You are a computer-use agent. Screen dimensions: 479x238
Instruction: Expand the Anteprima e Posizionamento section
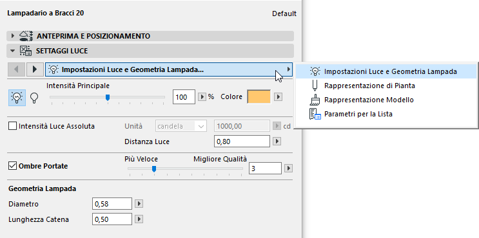12,36
